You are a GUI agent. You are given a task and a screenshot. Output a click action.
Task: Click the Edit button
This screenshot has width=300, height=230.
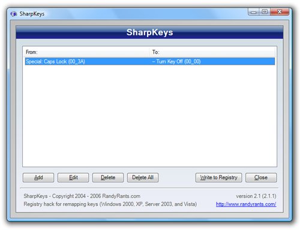click(x=73, y=177)
